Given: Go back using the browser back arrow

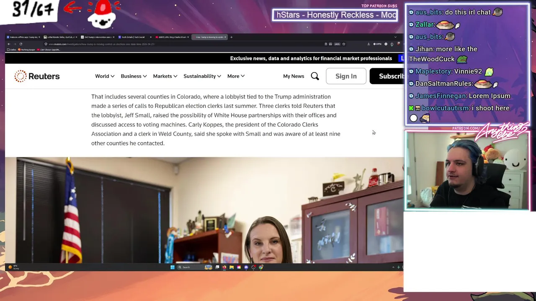Looking at the screenshot, I should pyautogui.click(x=9, y=44).
